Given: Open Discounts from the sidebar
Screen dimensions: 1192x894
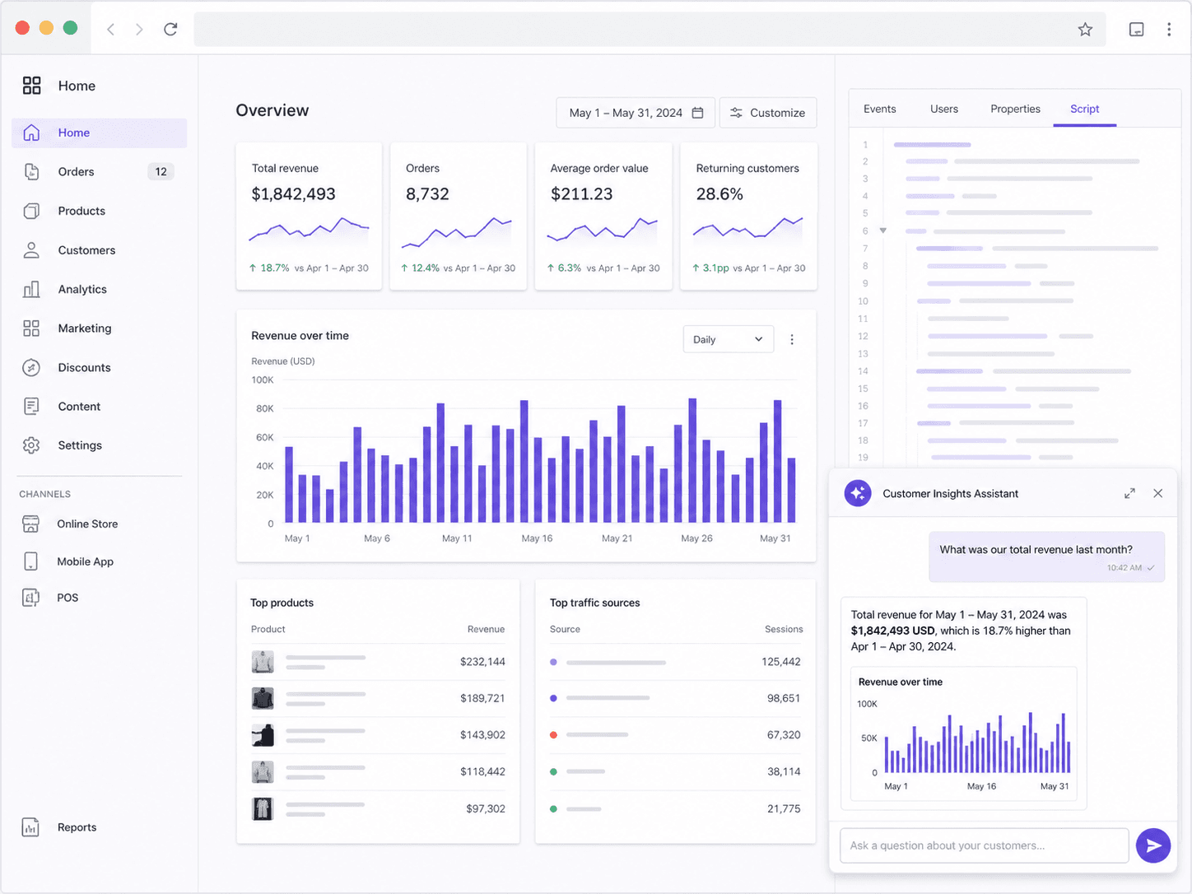Looking at the screenshot, I should pos(100,367).
